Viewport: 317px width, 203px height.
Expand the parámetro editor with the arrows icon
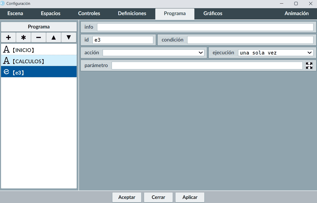pyautogui.click(x=309, y=66)
